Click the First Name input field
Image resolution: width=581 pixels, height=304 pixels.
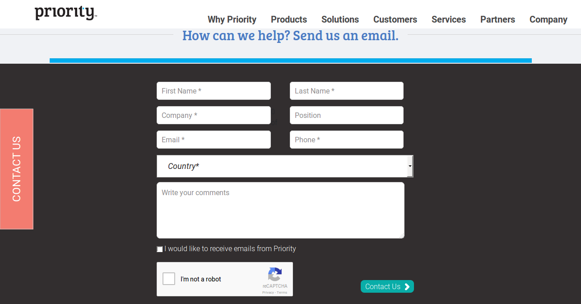pyautogui.click(x=214, y=91)
